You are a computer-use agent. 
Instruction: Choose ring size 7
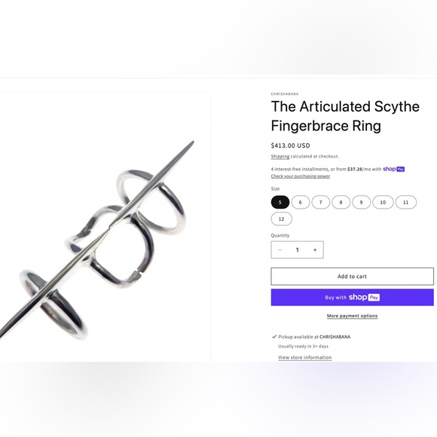click(x=321, y=202)
